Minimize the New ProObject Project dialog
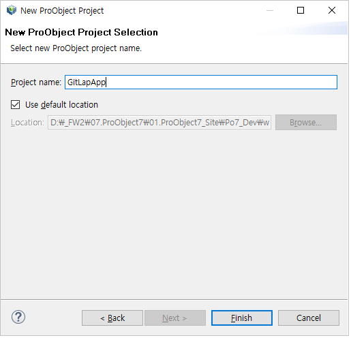Screen dimensions: 351x338 pos(270,10)
